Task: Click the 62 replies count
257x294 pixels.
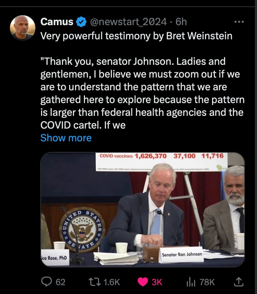Action: coord(61,282)
